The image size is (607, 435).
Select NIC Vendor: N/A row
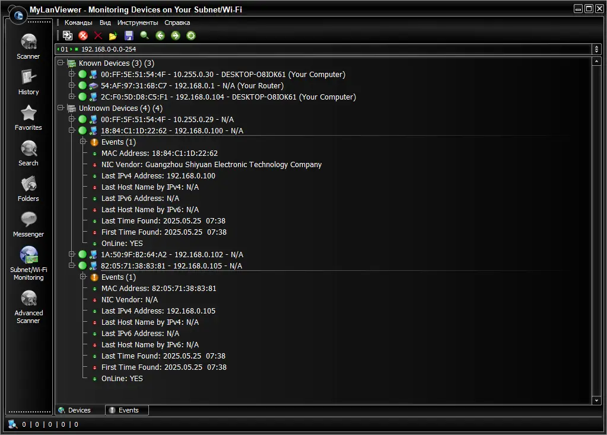click(130, 300)
